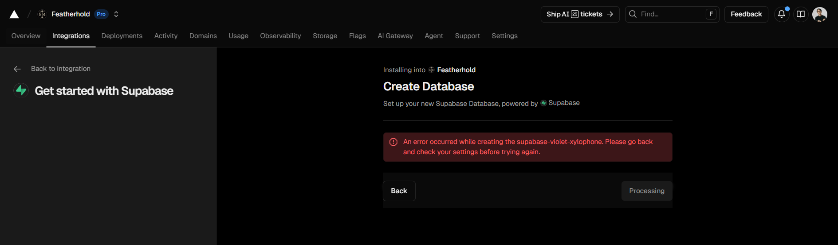Switch to the Overview tab
The height and width of the screenshot is (245, 838).
click(26, 36)
